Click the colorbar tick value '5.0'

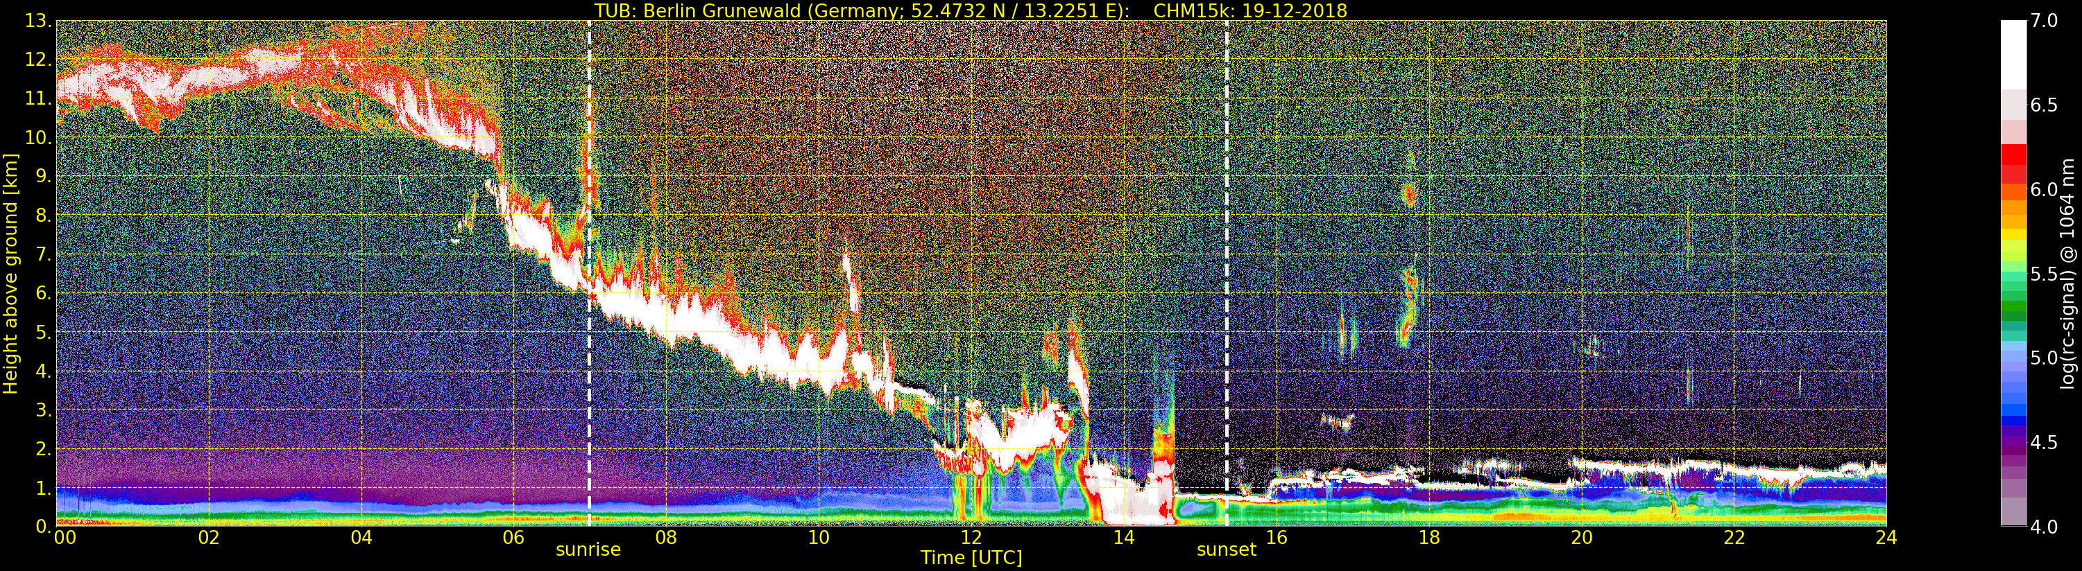tap(2043, 358)
